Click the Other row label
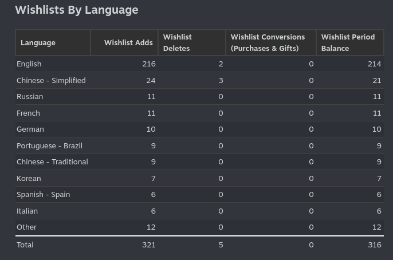 point(26,227)
